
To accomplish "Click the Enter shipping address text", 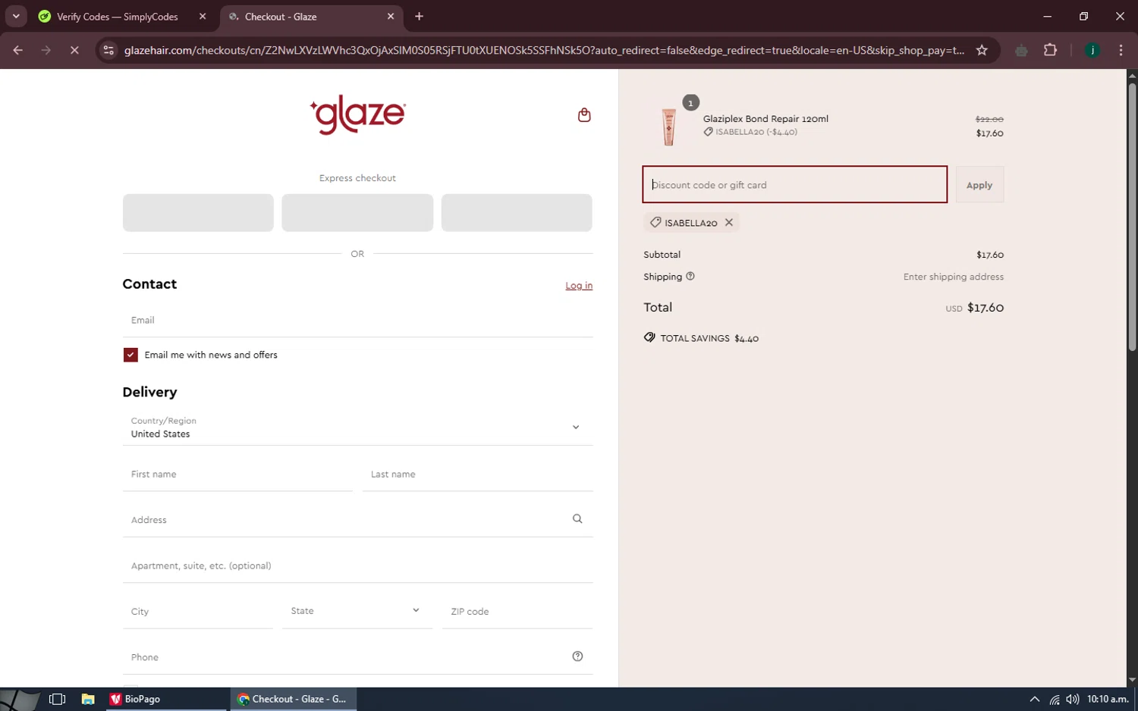I will coord(953,277).
